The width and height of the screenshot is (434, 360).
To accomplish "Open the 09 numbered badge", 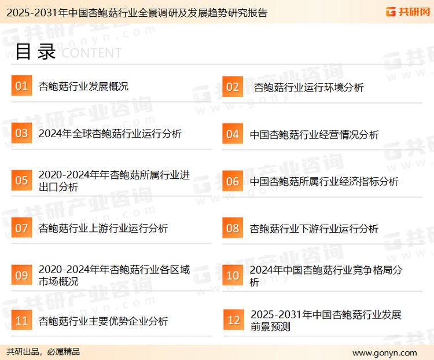I will (21, 275).
